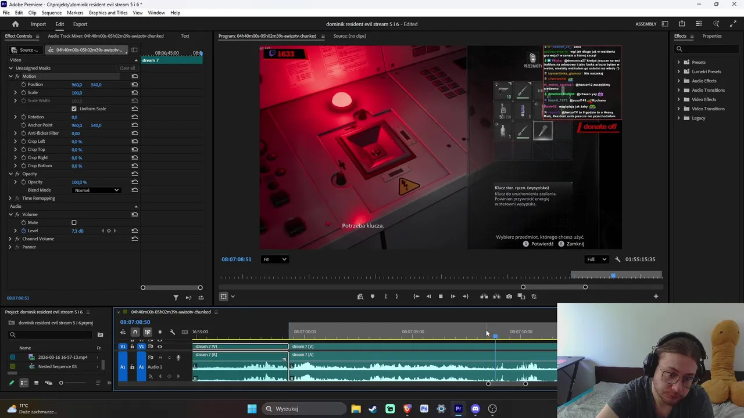Add a marker in the Timeline
This screenshot has height=418, width=744.
coord(160,332)
